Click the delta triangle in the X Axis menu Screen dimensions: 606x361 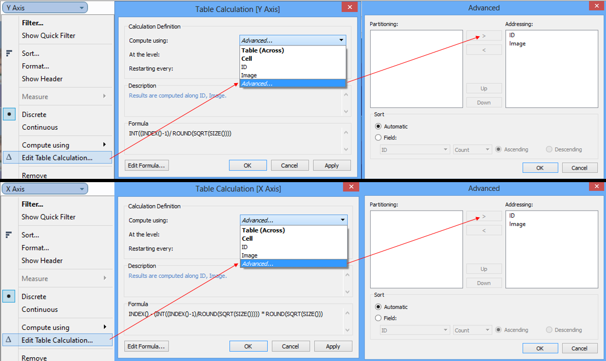coord(8,339)
